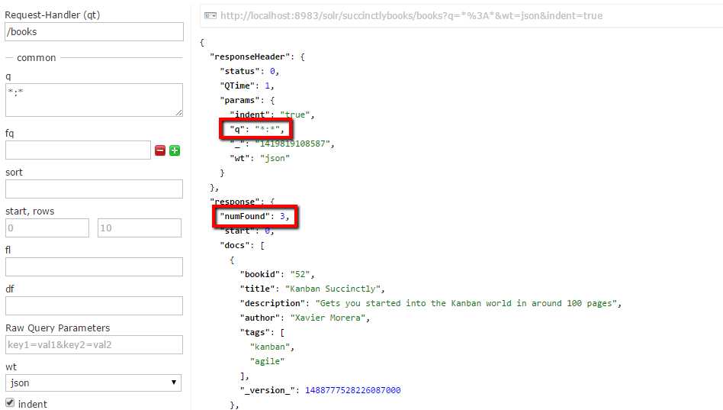Click the "responseHeader" key in JSON output
Viewport: 723px width, 410px height.
250,56
